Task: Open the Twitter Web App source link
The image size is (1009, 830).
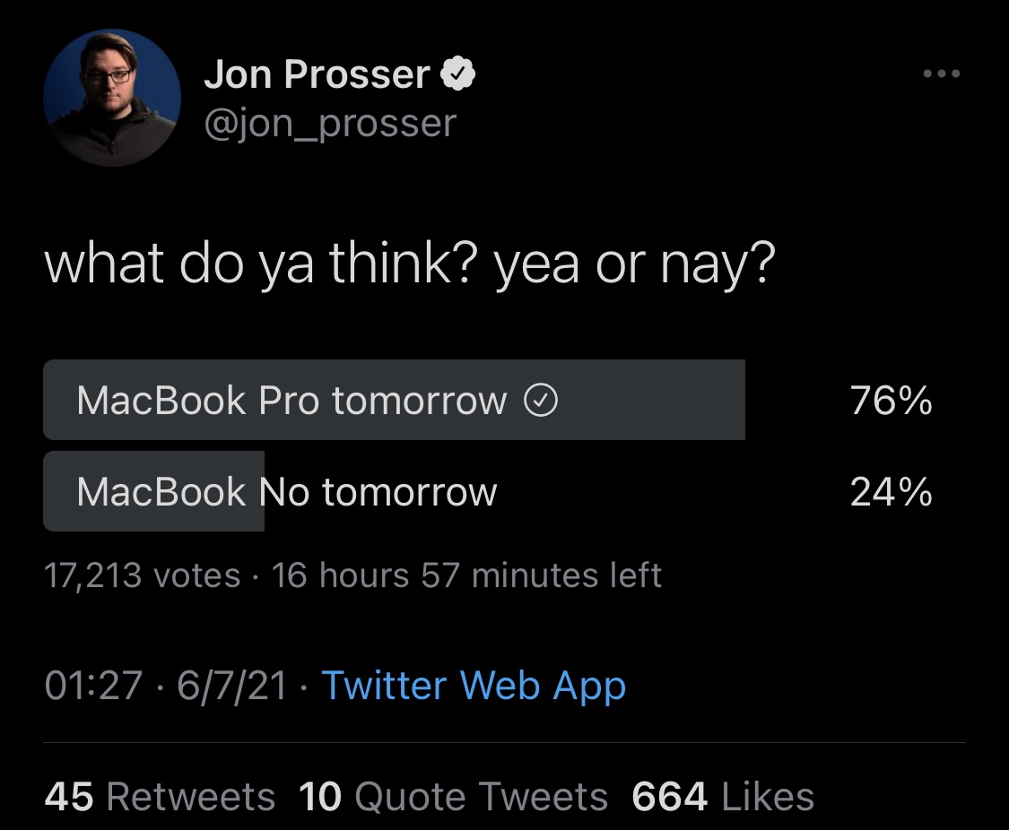Action: coord(474,687)
